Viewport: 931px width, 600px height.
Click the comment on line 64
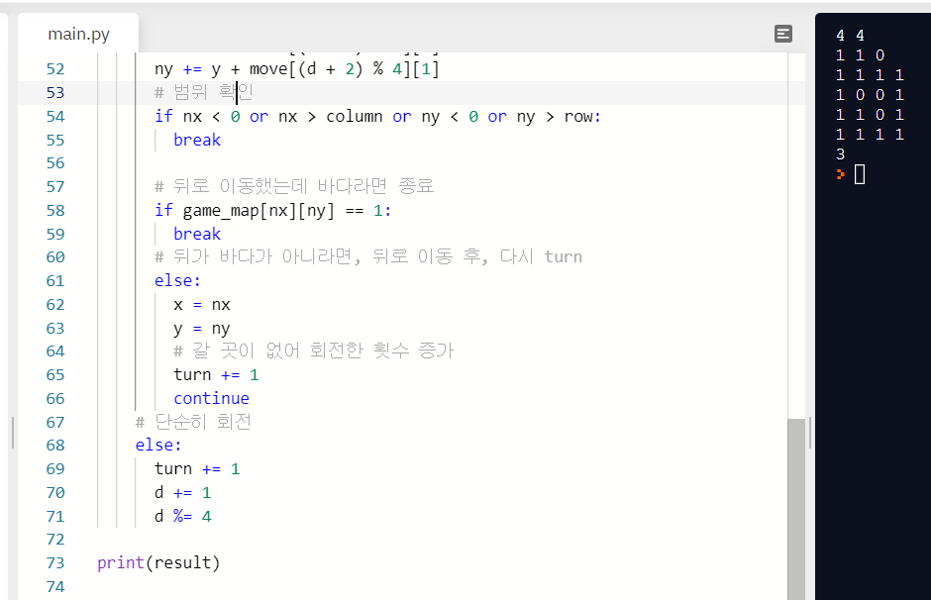[314, 350]
